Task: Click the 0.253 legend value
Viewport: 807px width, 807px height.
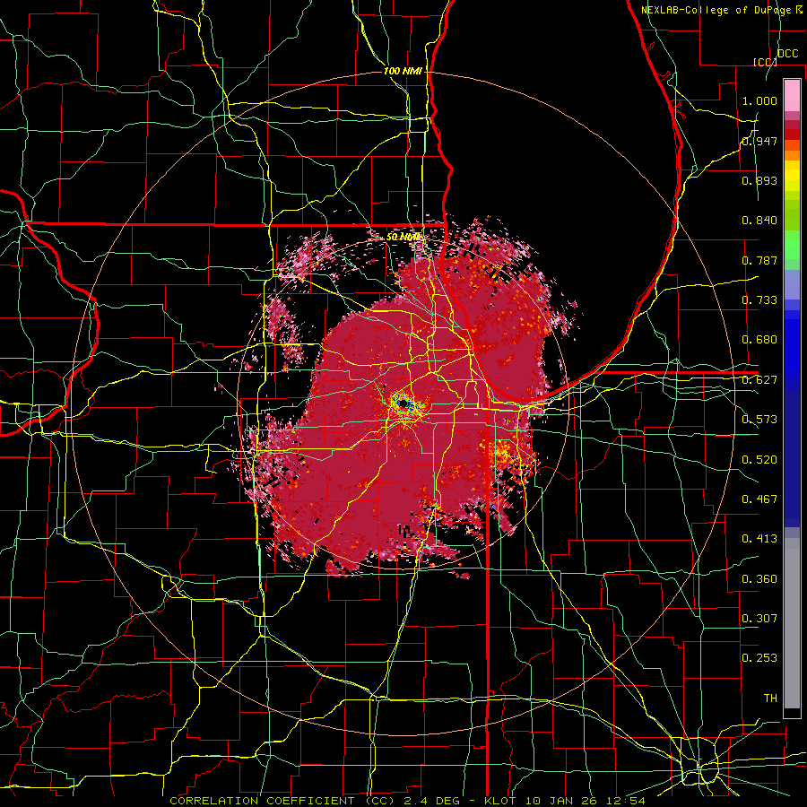Action: pos(759,658)
